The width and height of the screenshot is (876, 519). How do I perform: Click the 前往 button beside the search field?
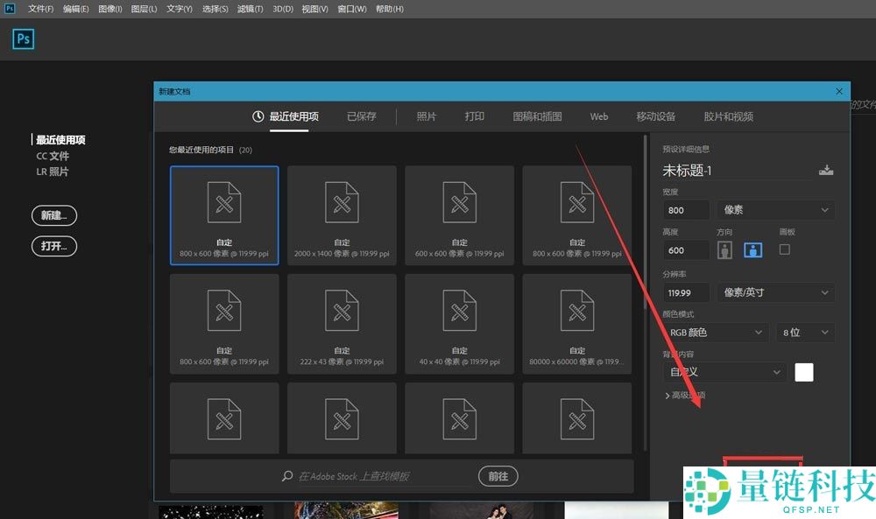(x=498, y=476)
